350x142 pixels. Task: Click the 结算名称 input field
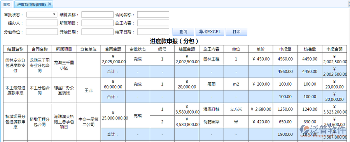pyautogui.click(x=97, y=15)
